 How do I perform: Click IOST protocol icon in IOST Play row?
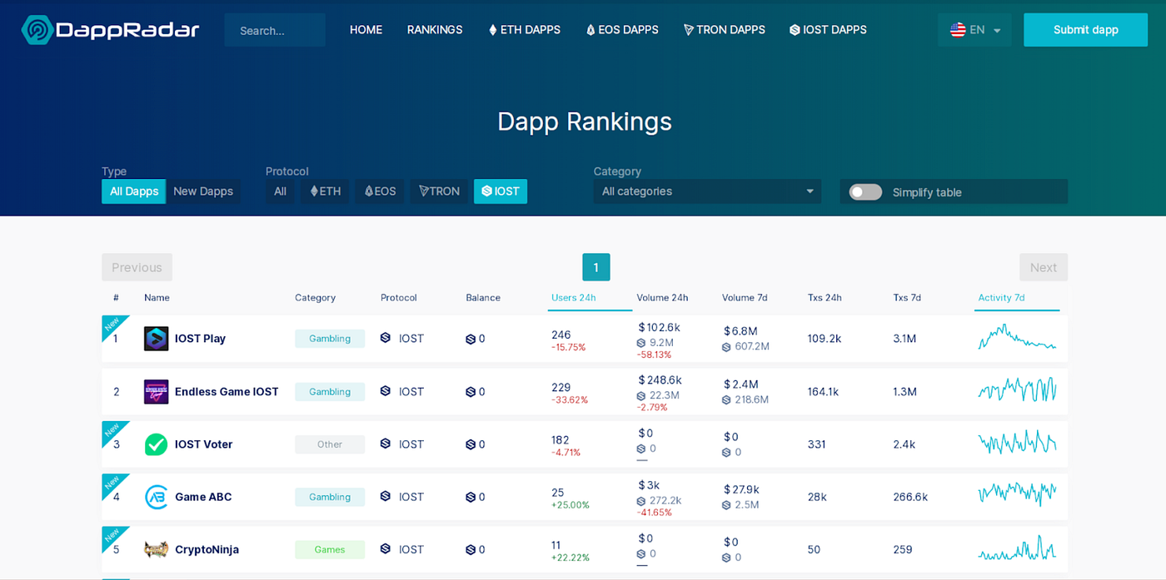point(386,338)
